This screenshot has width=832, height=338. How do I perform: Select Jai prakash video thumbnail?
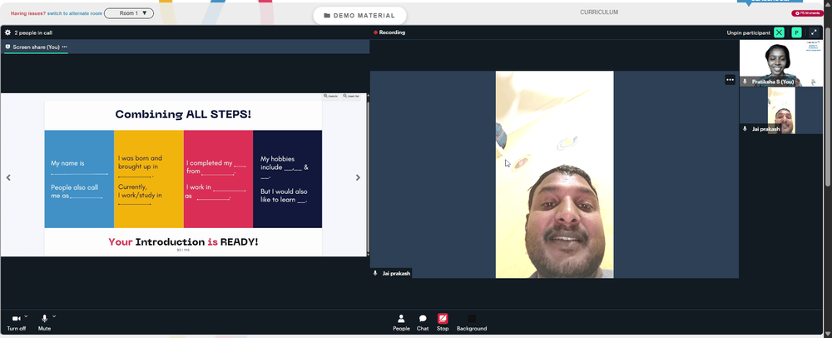point(780,111)
